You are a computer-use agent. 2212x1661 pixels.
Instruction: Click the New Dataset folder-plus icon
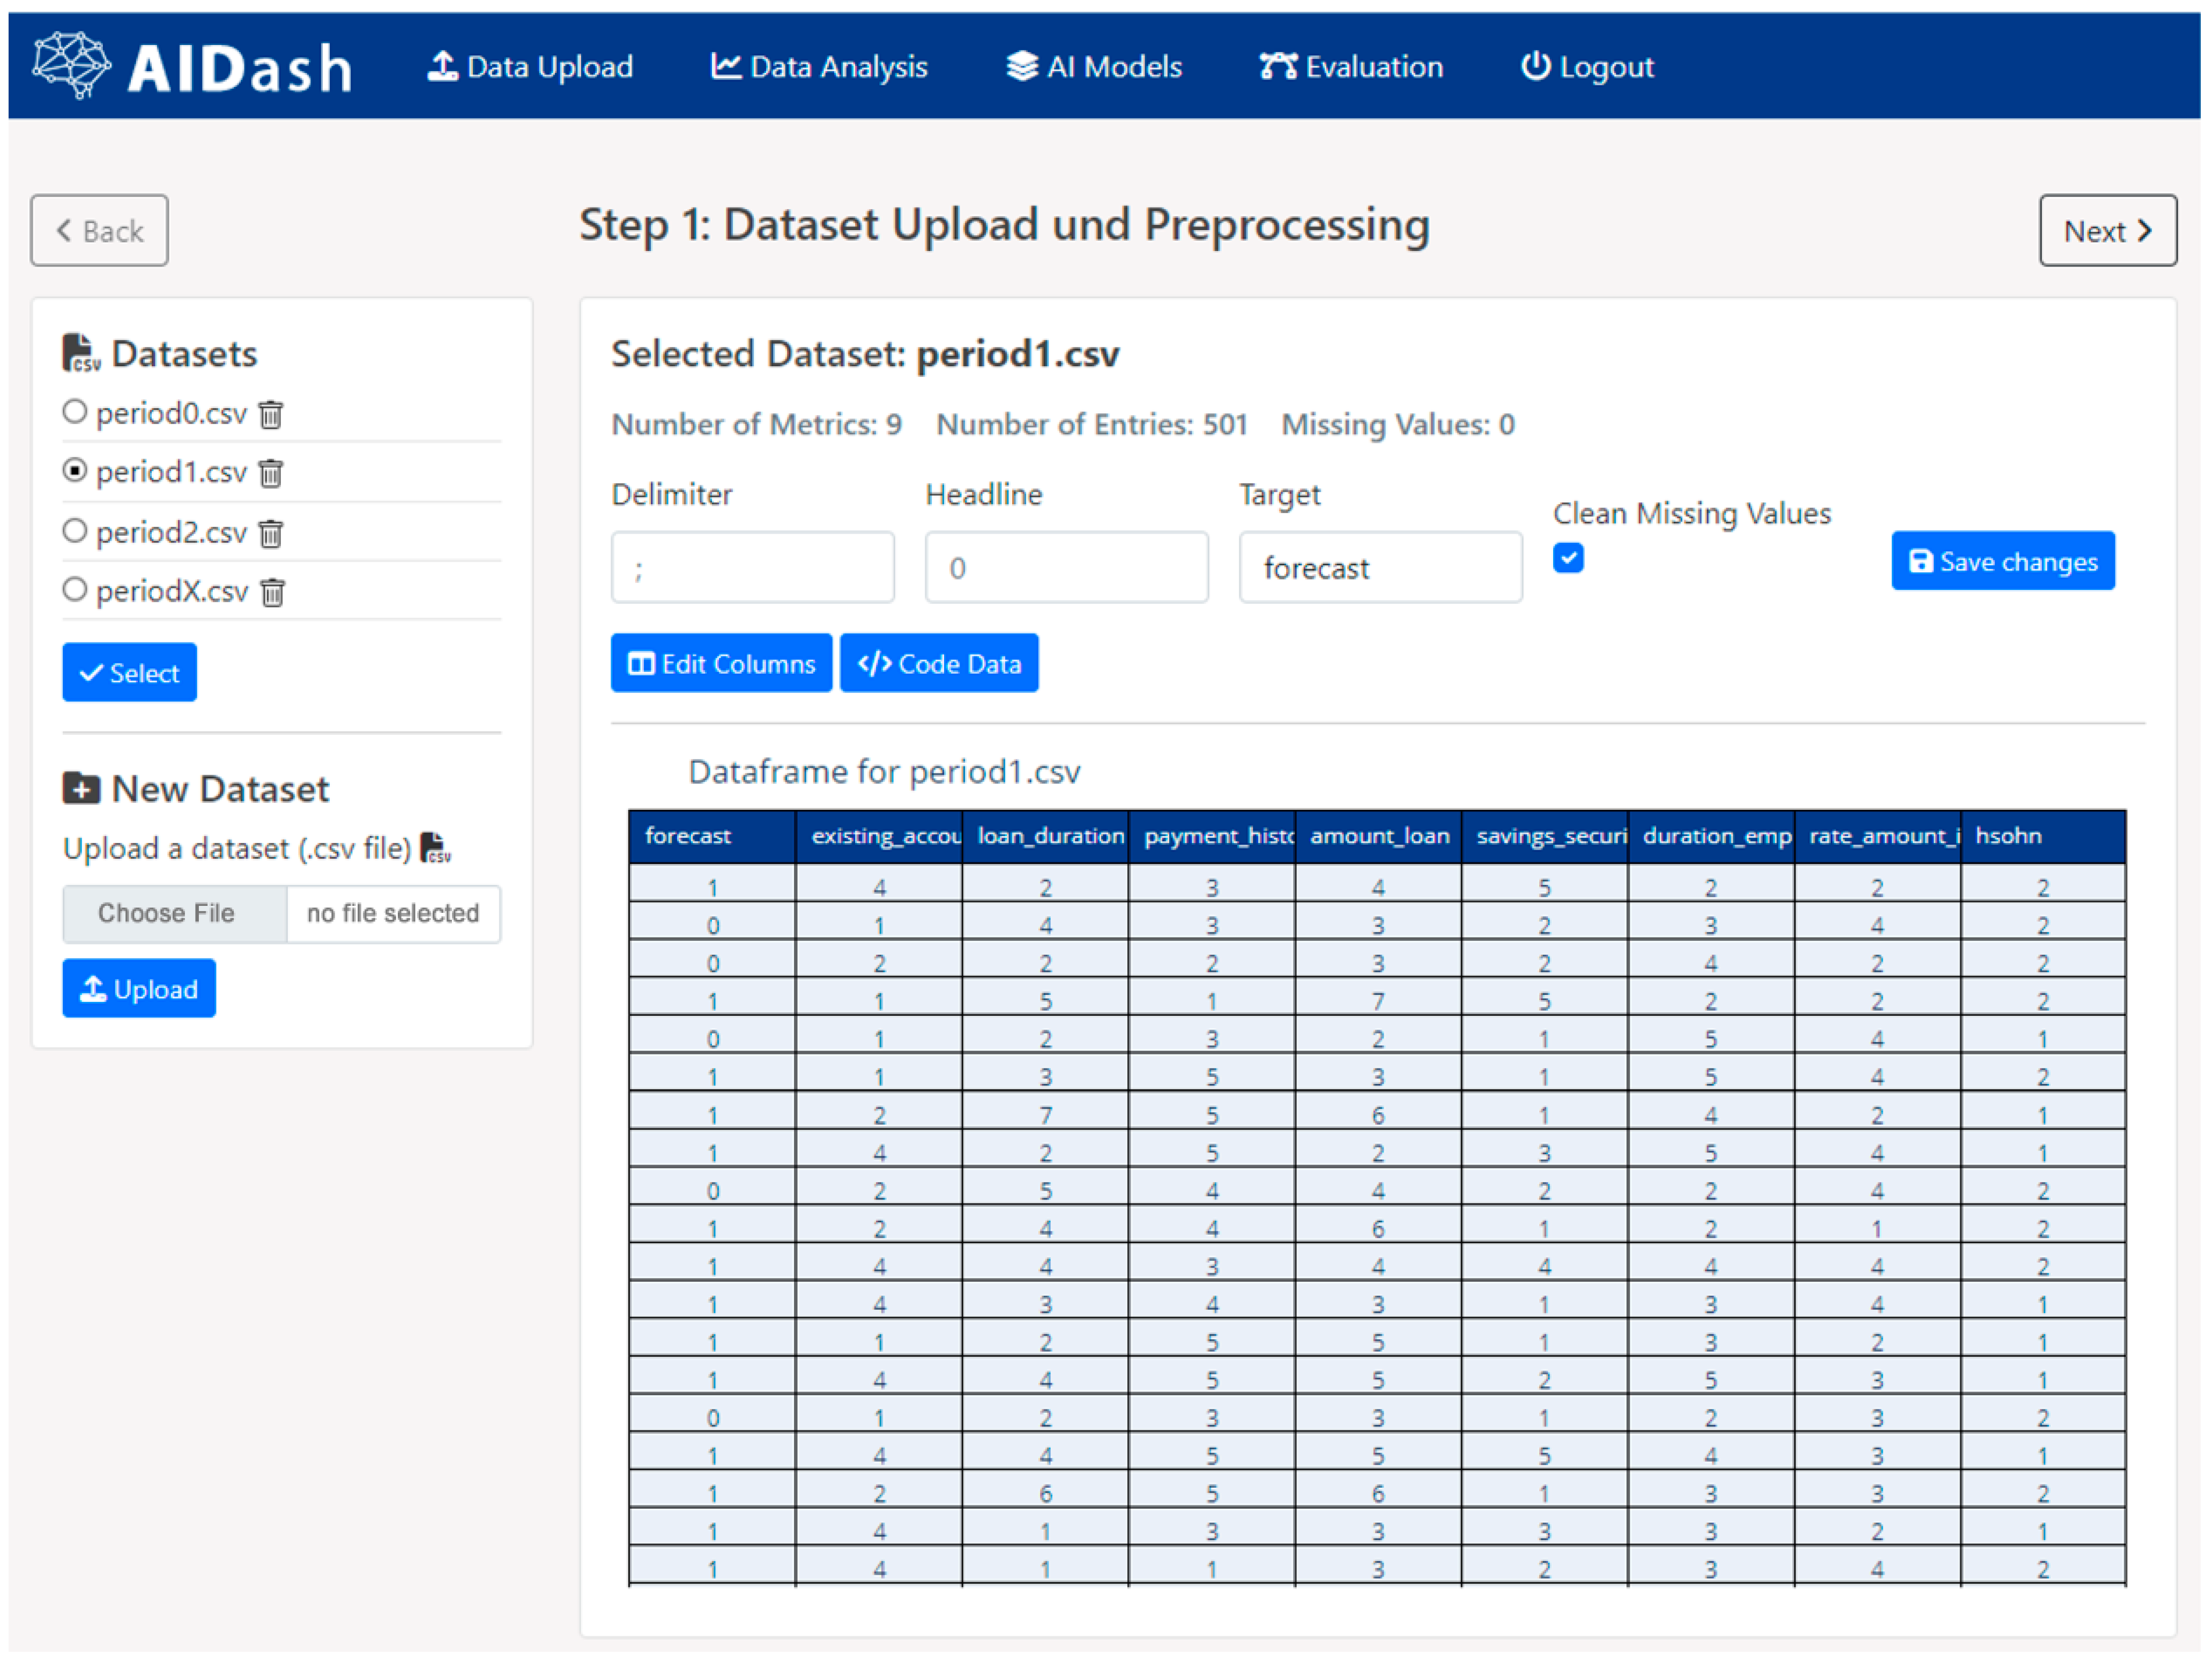81,789
